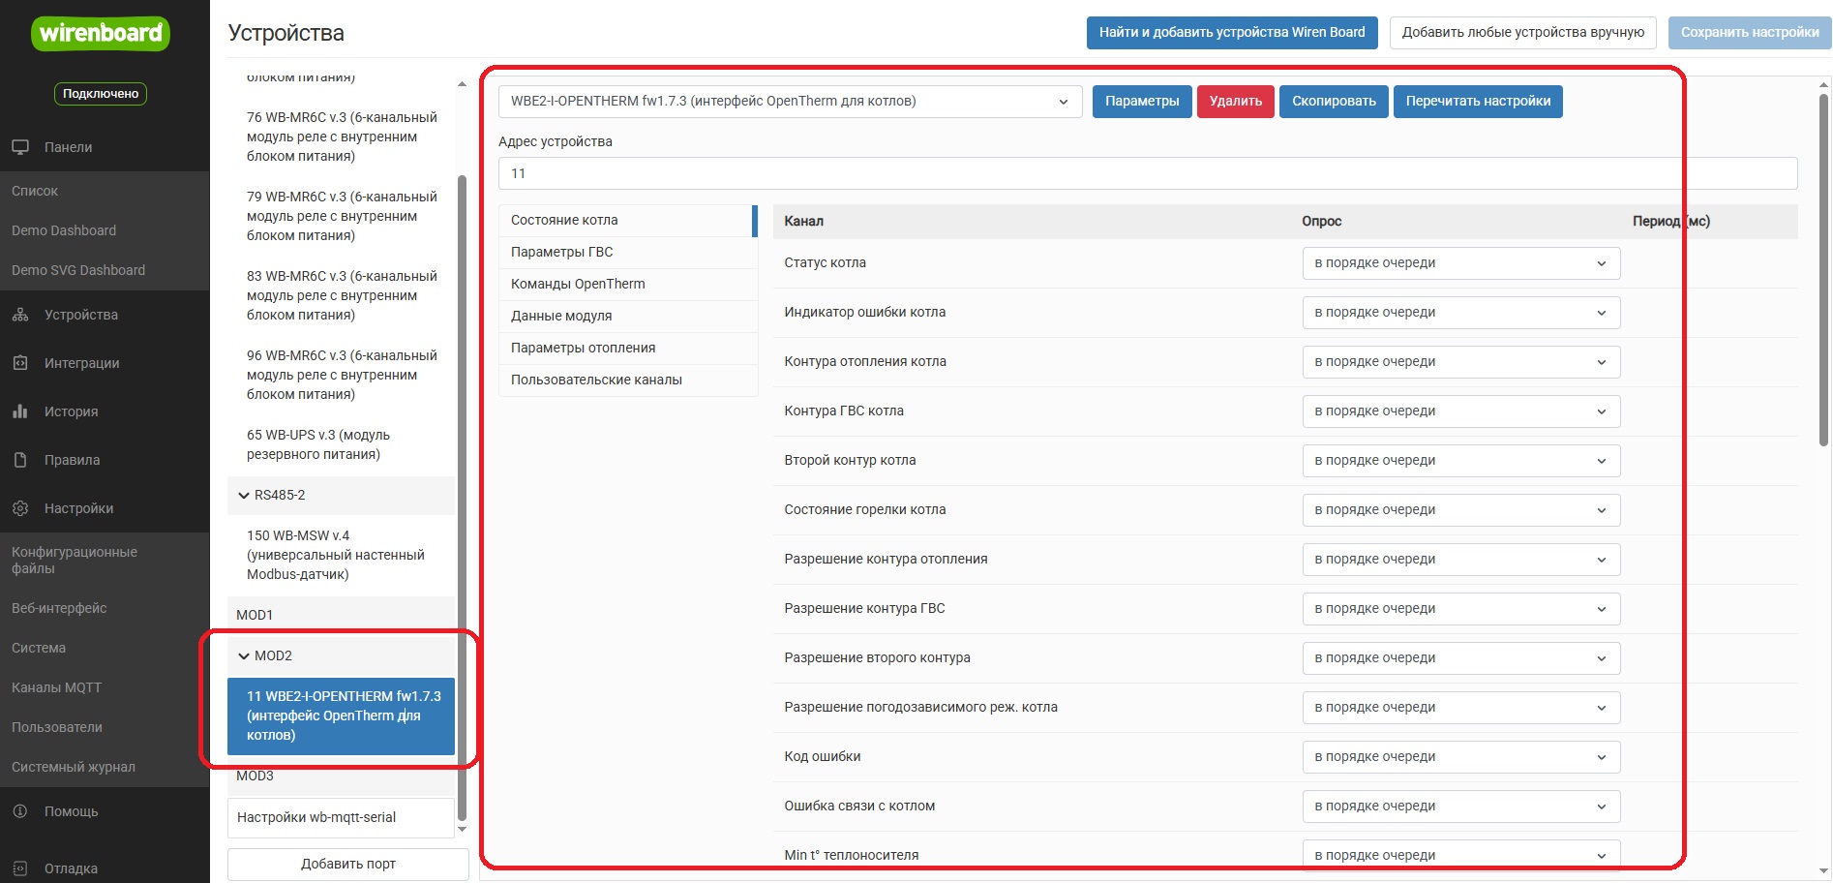Screen dimensions: 1833x883
Task: Switch to Параметры ГВС tab
Action: [x=627, y=252]
